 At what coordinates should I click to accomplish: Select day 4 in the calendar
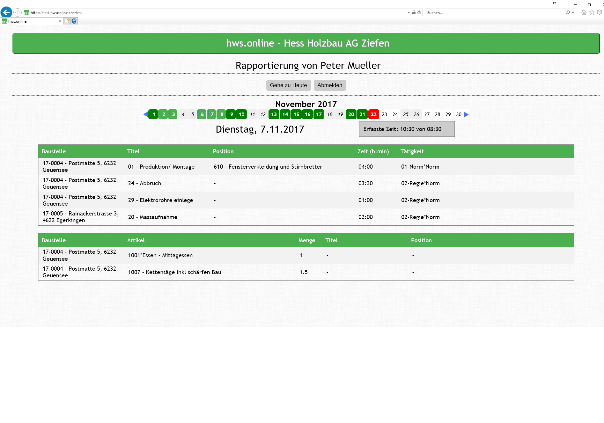(x=183, y=114)
